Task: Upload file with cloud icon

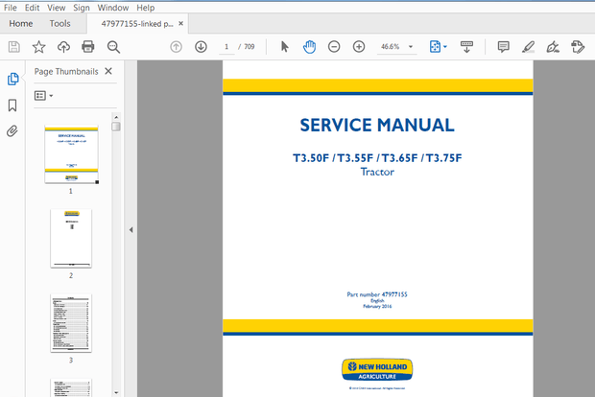Action: pyautogui.click(x=63, y=47)
